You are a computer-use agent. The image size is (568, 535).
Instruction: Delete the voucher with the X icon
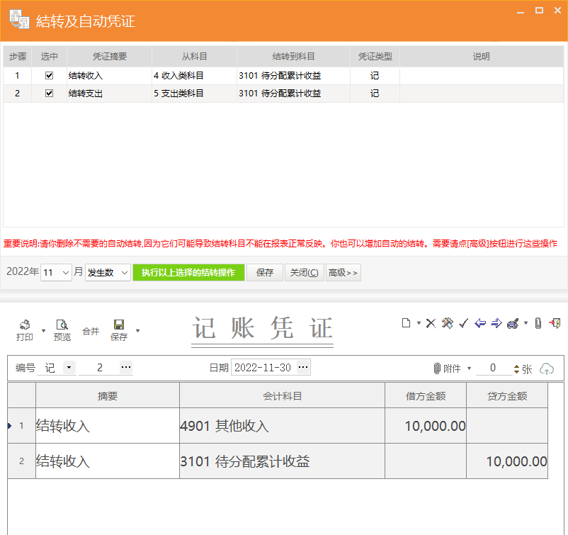(431, 323)
